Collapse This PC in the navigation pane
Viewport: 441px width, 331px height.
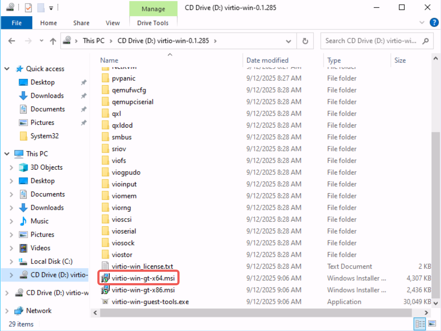[6, 153]
